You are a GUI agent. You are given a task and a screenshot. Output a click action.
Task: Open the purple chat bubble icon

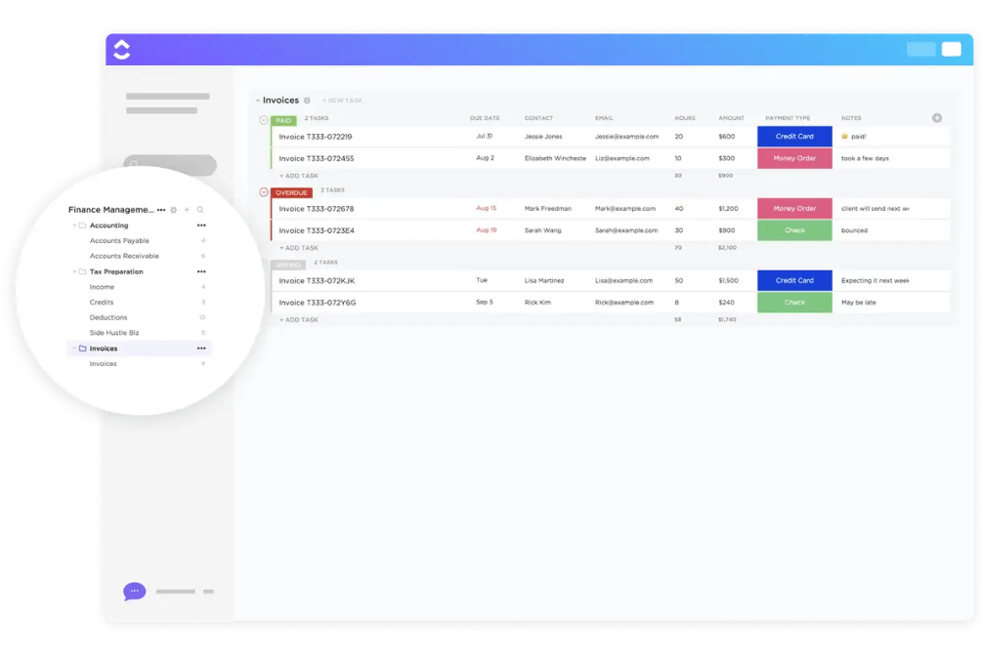[134, 592]
